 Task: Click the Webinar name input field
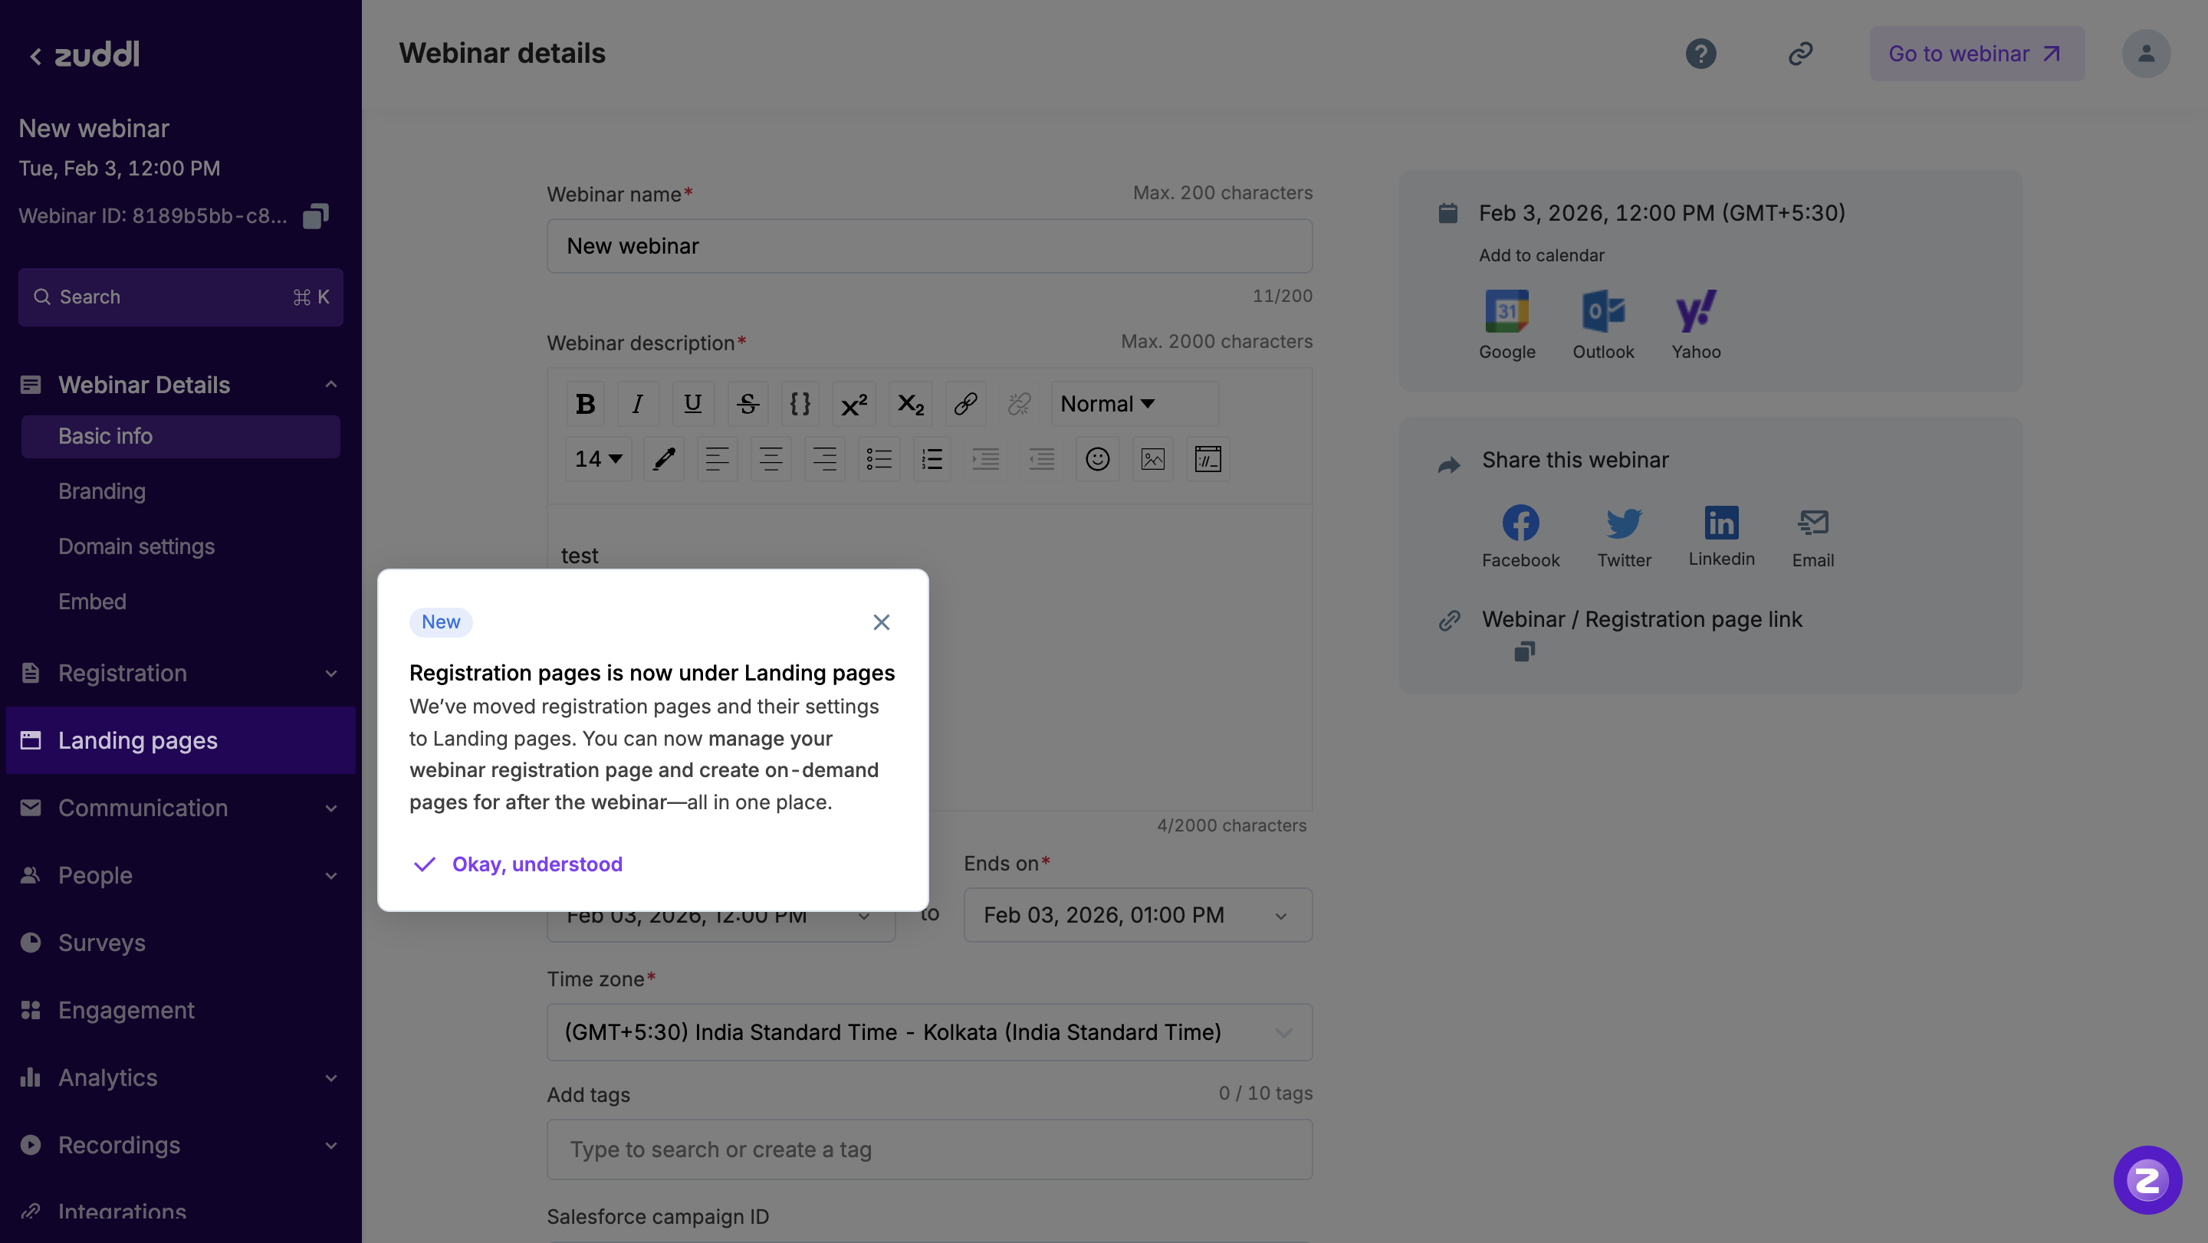929,247
